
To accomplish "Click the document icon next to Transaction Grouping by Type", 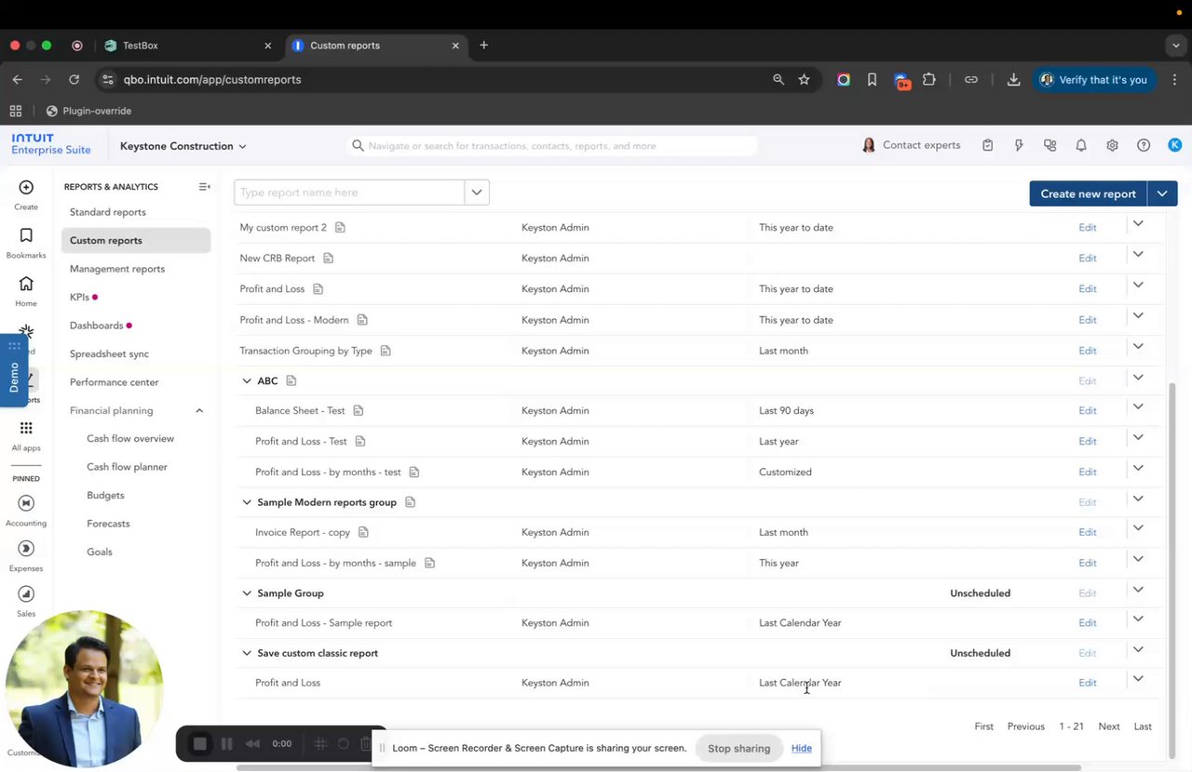I will (386, 351).
